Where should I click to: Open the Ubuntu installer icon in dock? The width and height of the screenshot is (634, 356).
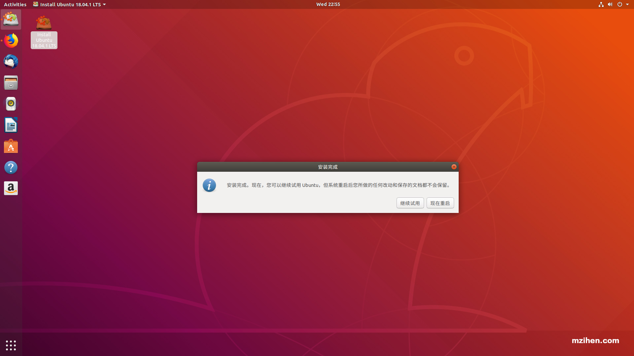pyautogui.click(x=11, y=19)
